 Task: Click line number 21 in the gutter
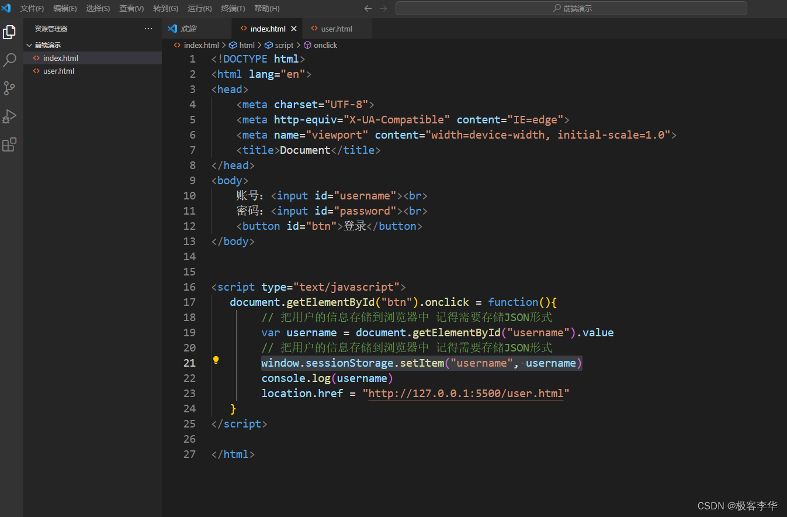[189, 363]
